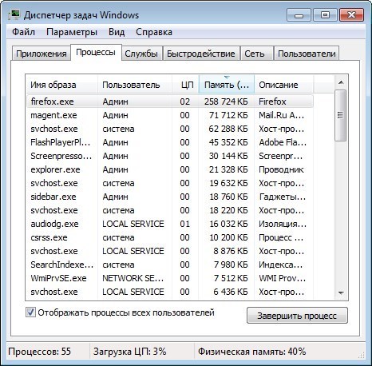
Task: Click the Завершить процесс button
Action: 297,316
